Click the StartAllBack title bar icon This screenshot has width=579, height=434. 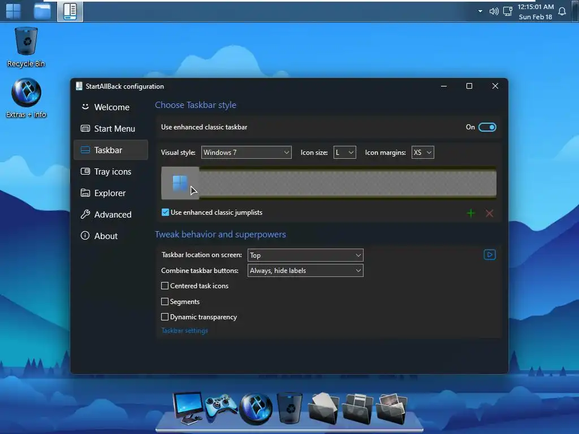pyautogui.click(x=79, y=86)
